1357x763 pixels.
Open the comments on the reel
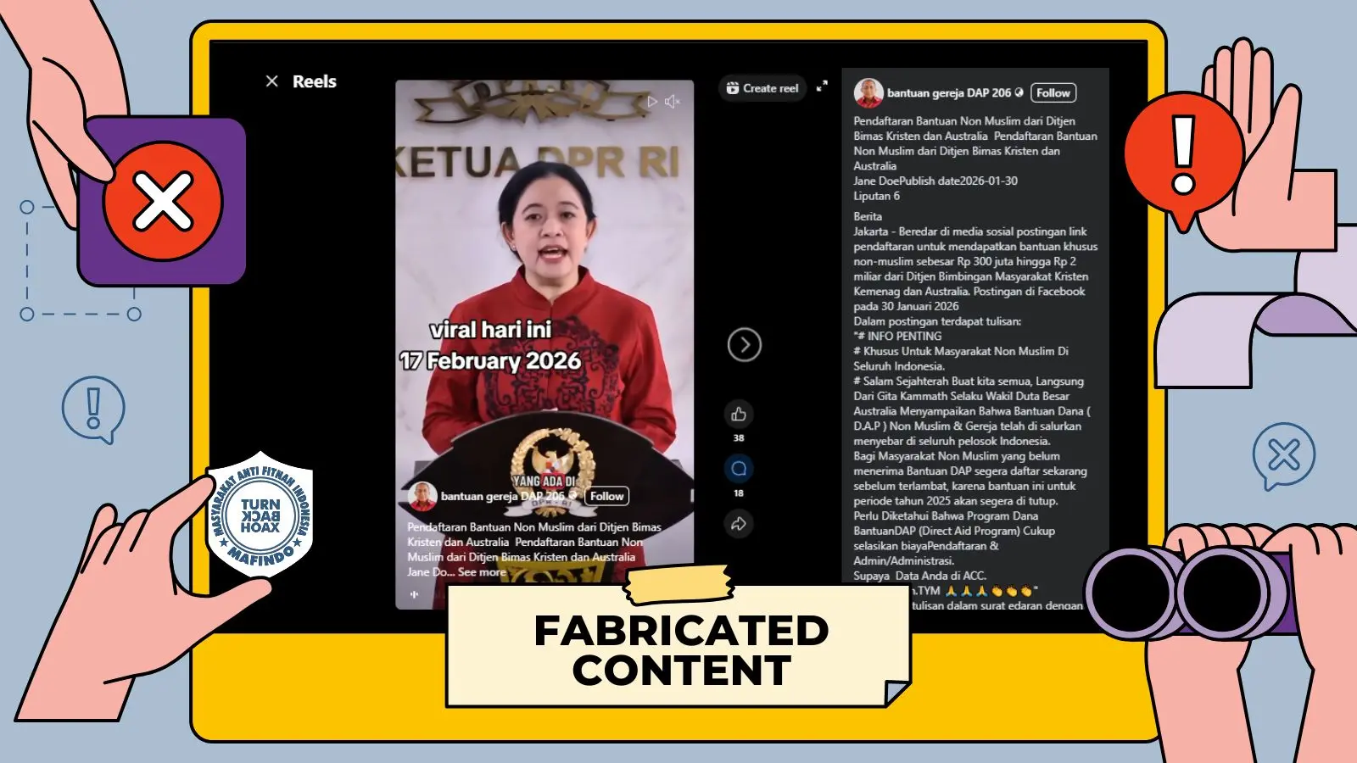[x=738, y=469]
